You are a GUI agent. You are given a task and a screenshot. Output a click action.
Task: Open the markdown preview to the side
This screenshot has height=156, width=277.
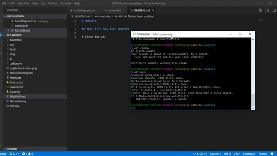(x=267, y=10)
